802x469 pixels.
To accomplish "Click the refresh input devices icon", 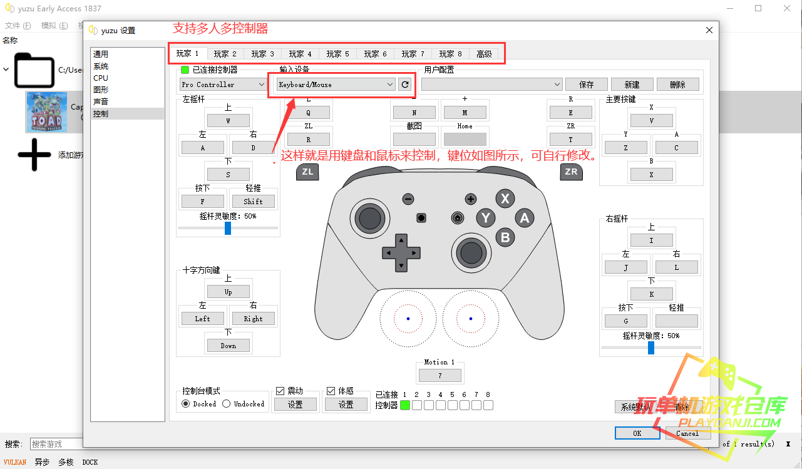I will [405, 85].
